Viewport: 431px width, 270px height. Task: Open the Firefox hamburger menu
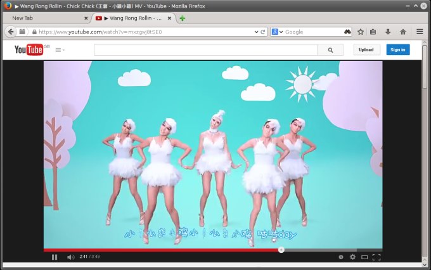click(x=420, y=32)
